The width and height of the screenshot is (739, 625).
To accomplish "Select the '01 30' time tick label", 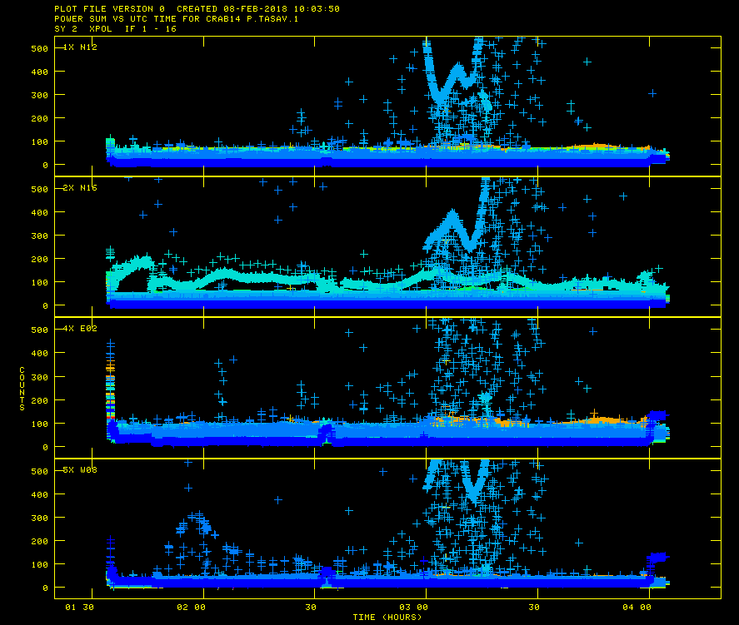I will (79, 608).
